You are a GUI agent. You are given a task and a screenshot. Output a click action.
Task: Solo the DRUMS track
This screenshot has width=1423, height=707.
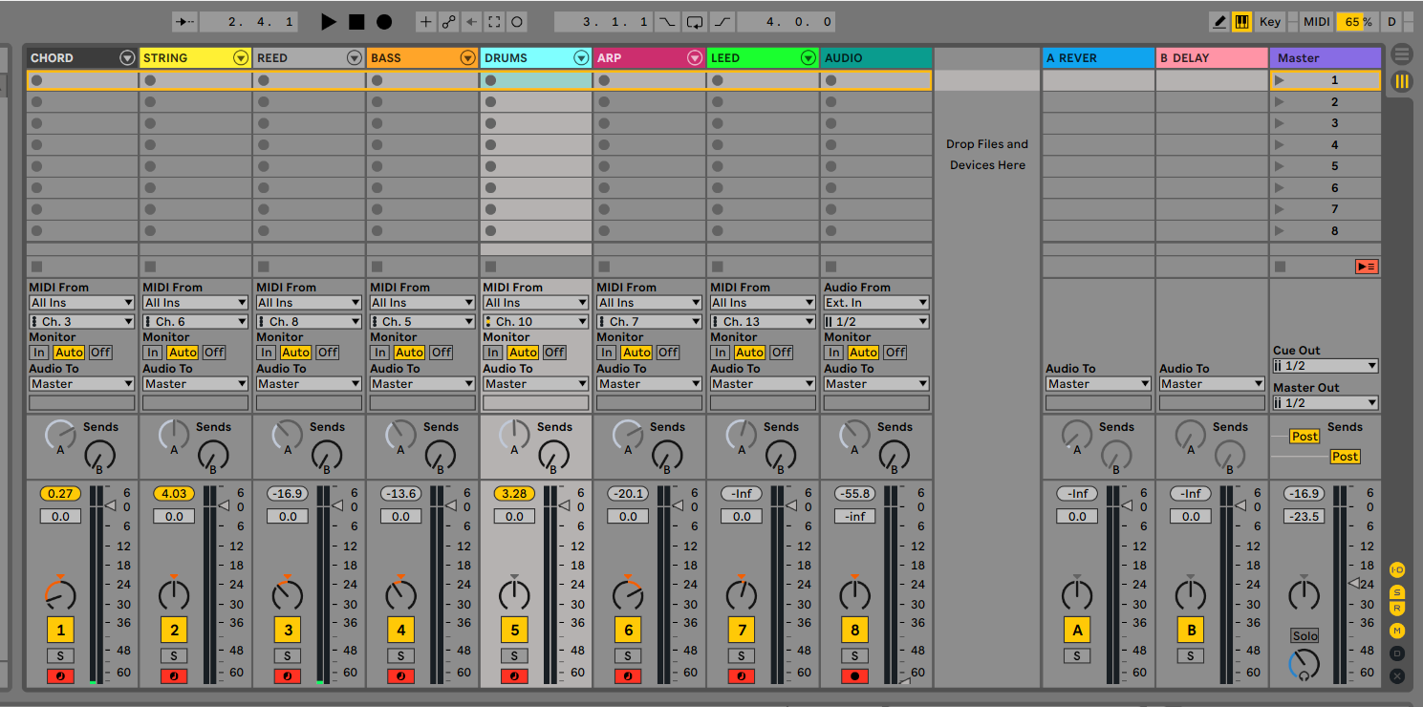pyautogui.click(x=514, y=655)
